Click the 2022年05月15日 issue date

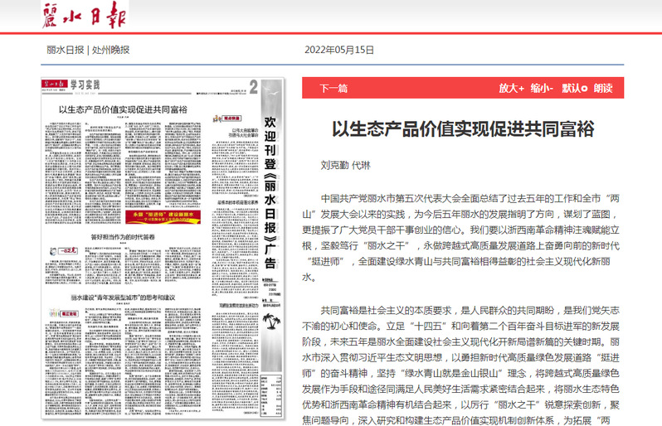click(x=340, y=48)
